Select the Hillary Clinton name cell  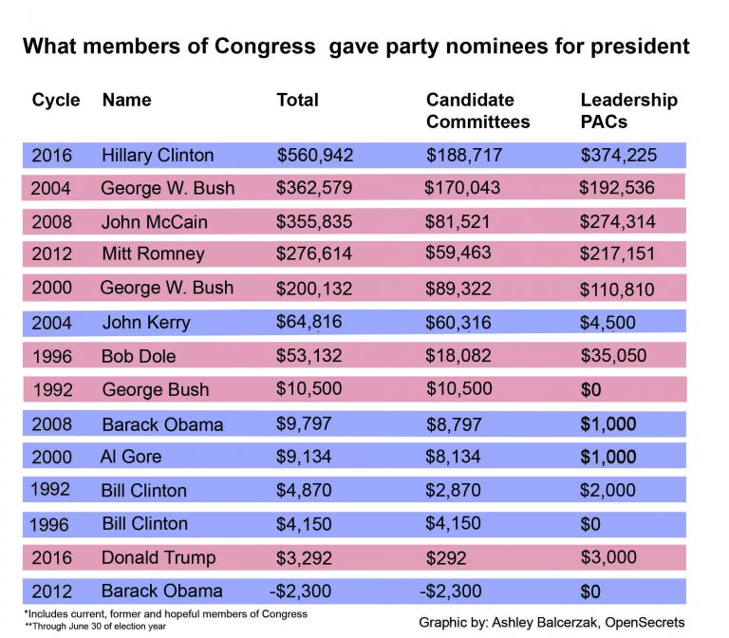point(158,155)
